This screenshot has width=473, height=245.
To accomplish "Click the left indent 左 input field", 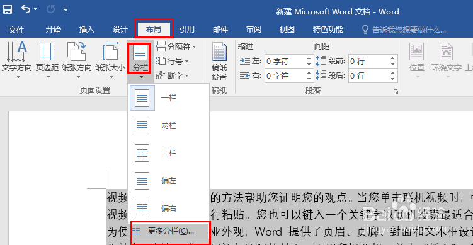I will (285, 62).
